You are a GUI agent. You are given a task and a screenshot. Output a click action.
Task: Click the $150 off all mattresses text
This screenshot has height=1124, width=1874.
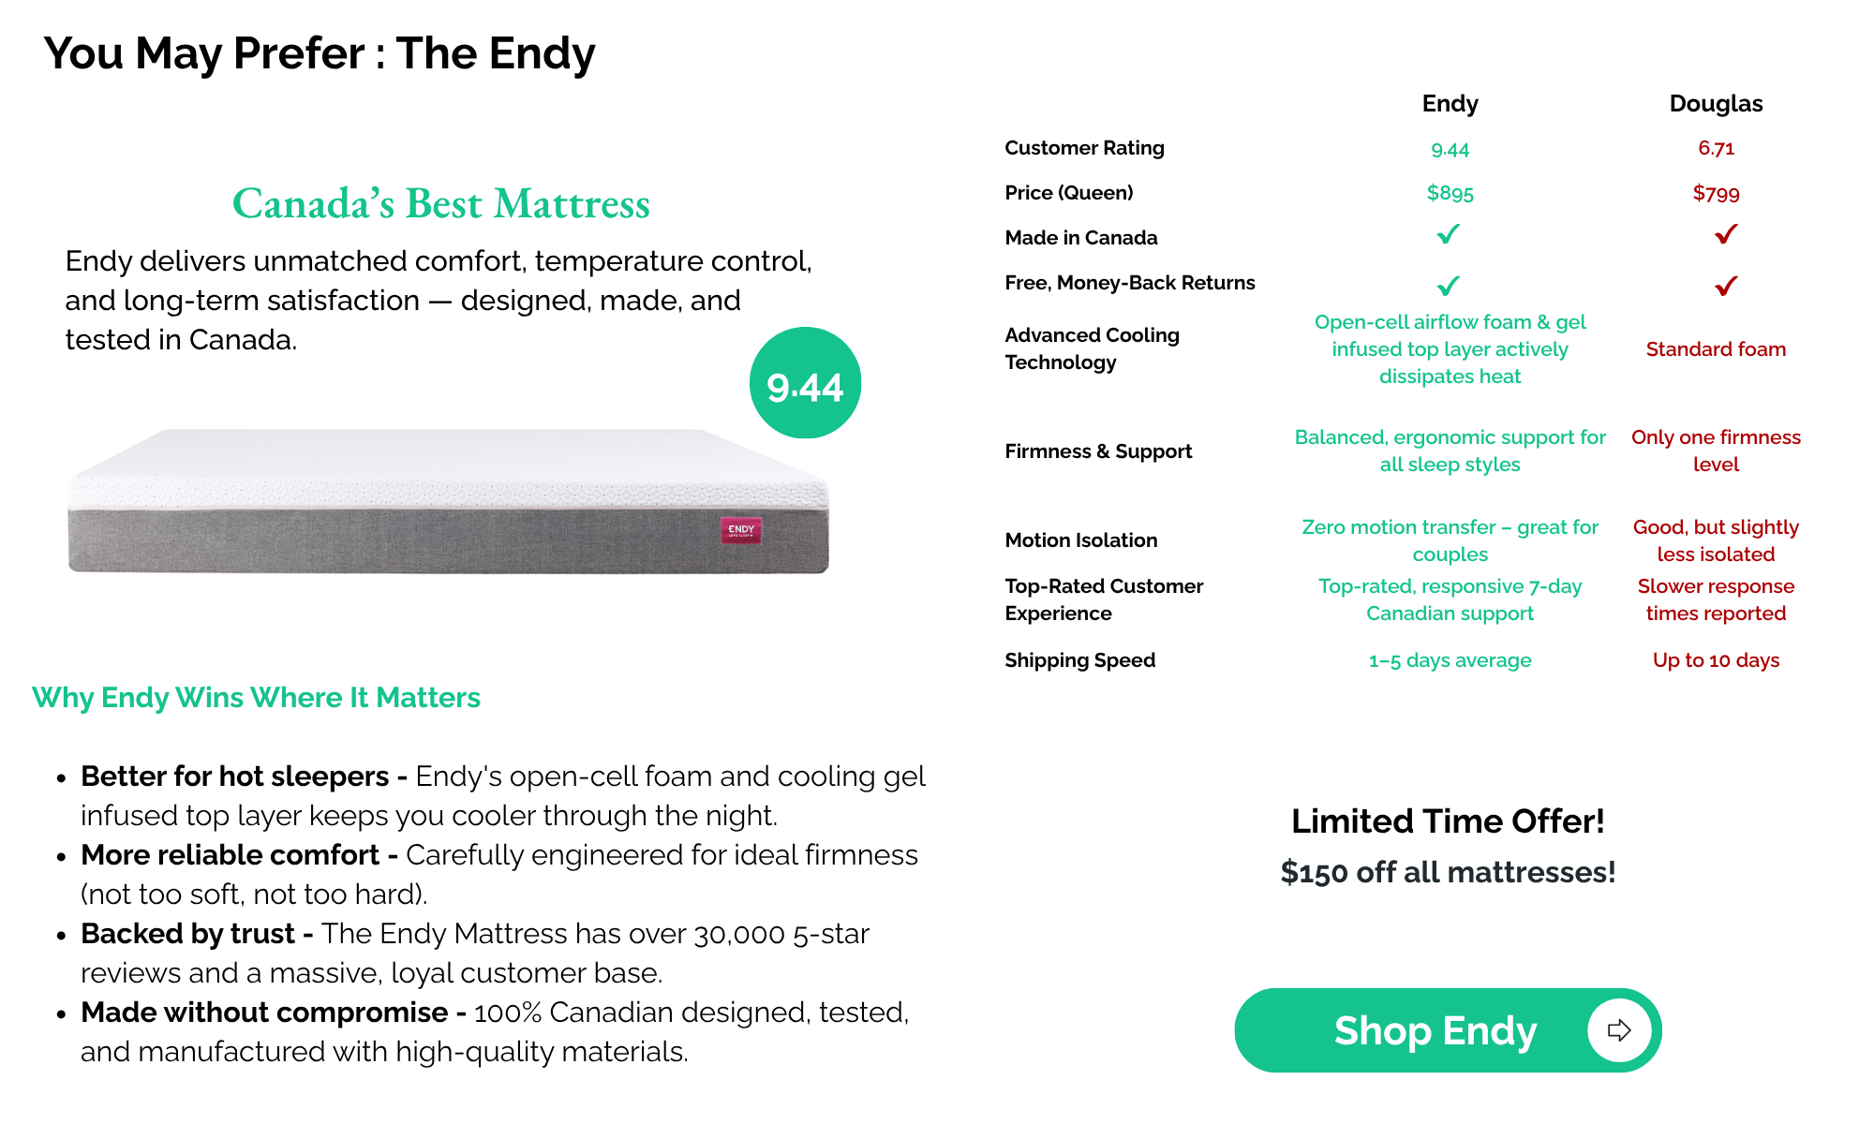(1448, 872)
